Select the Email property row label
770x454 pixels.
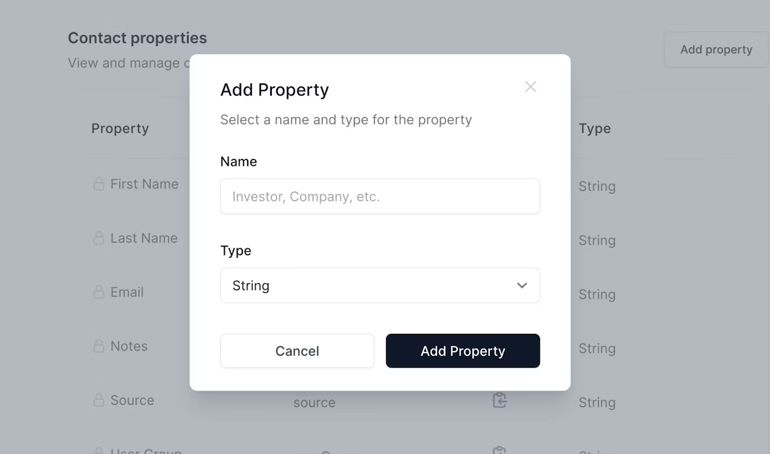[x=127, y=292]
